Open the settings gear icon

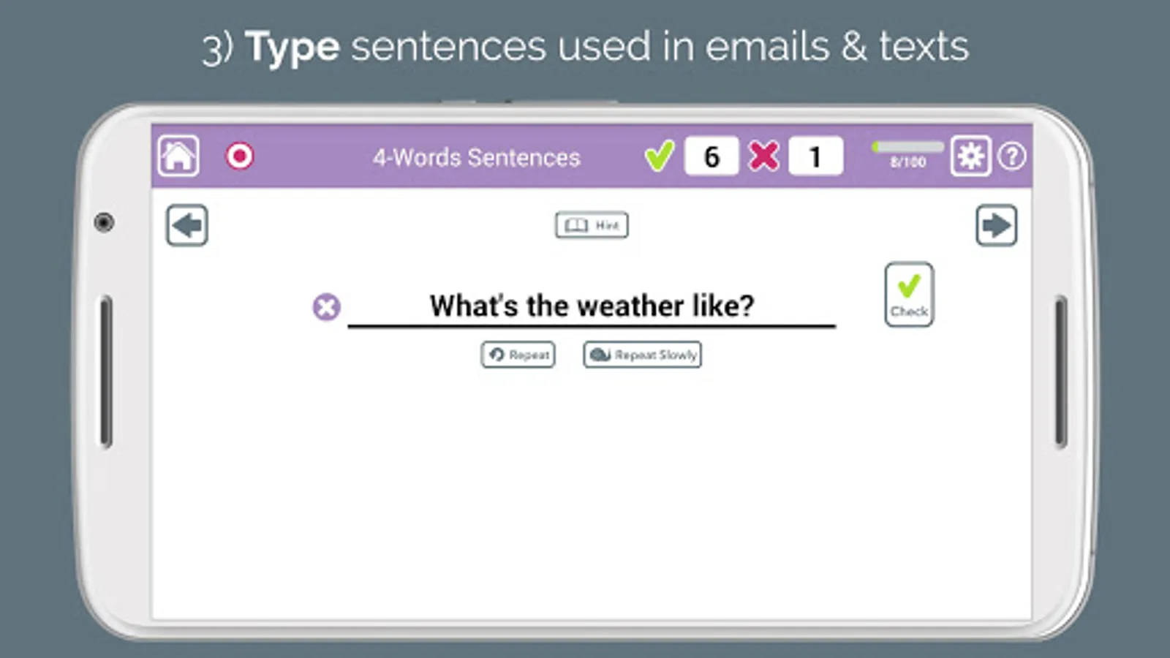(x=972, y=156)
